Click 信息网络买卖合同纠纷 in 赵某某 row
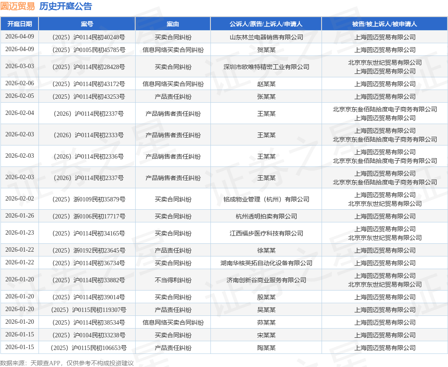 click(x=173, y=84)
